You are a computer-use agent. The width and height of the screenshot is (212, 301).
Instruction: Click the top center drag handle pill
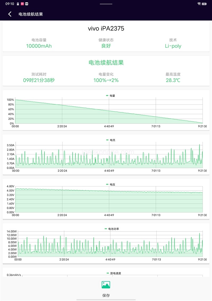click(106, 4)
